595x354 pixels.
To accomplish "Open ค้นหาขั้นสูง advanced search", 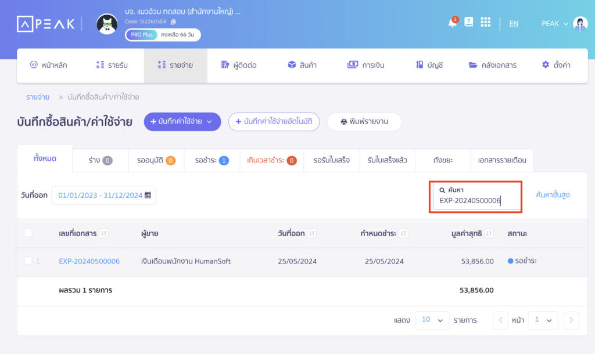I will coord(552,195).
